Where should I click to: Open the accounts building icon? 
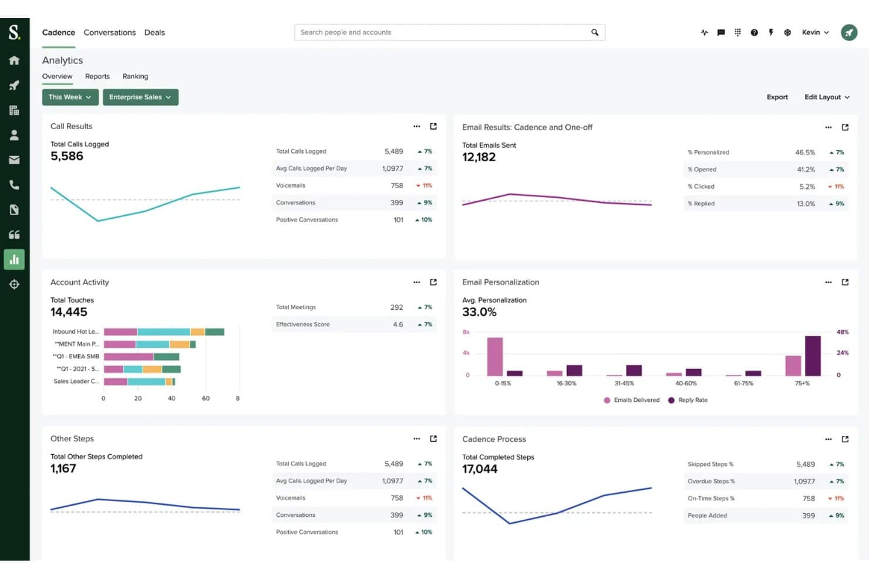click(14, 110)
